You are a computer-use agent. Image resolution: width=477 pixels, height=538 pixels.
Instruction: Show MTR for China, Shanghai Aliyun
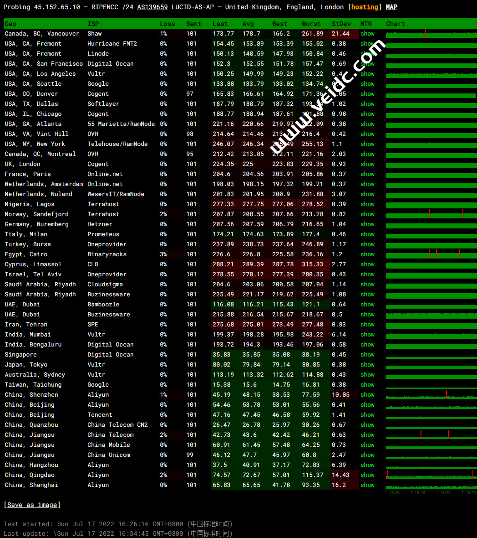(x=367, y=485)
